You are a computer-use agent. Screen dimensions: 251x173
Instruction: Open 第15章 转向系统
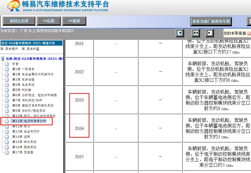click(24, 142)
